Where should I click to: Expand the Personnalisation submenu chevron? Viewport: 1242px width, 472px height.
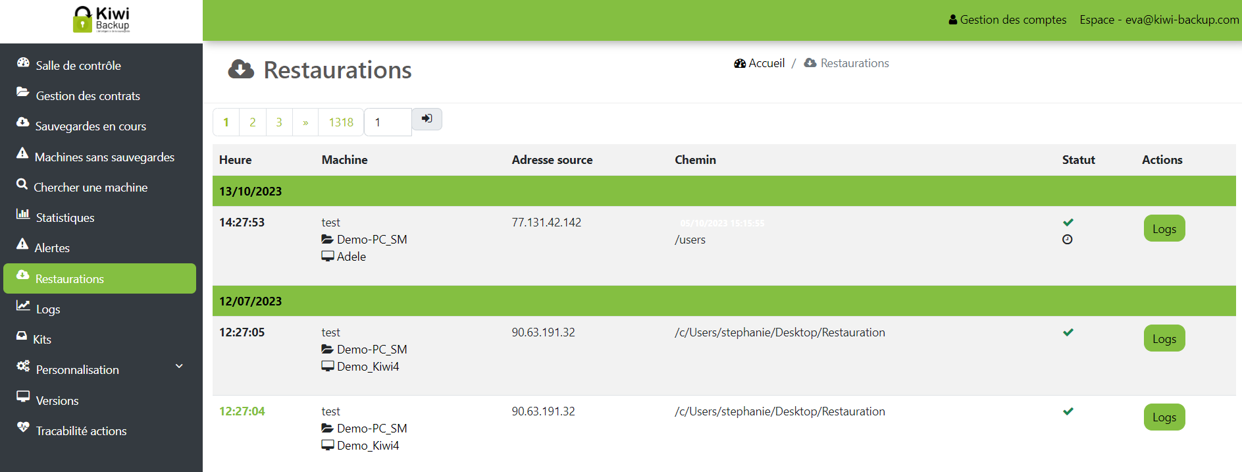179,366
